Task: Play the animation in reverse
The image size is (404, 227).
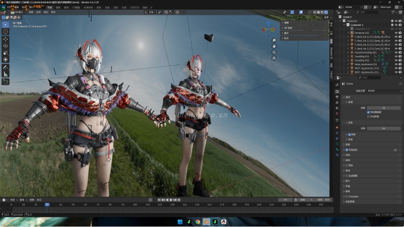Action: (x=167, y=200)
